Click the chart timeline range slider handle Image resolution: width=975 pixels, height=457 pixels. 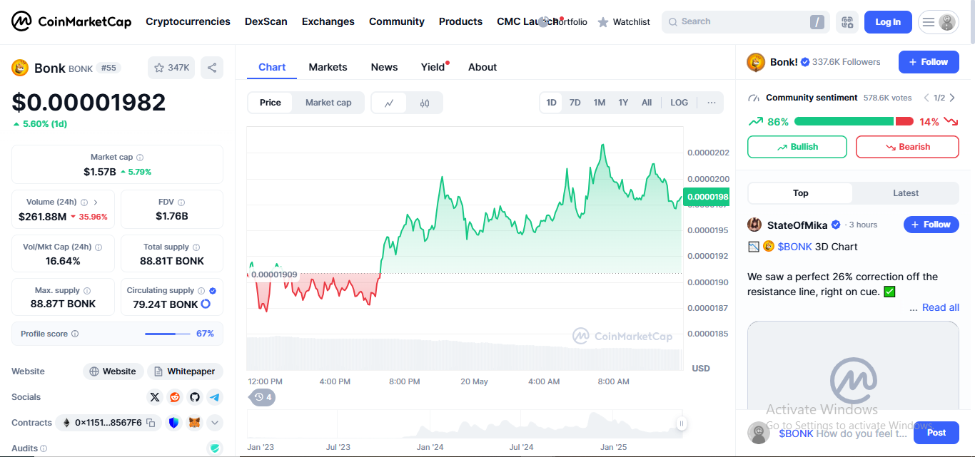click(x=682, y=423)
